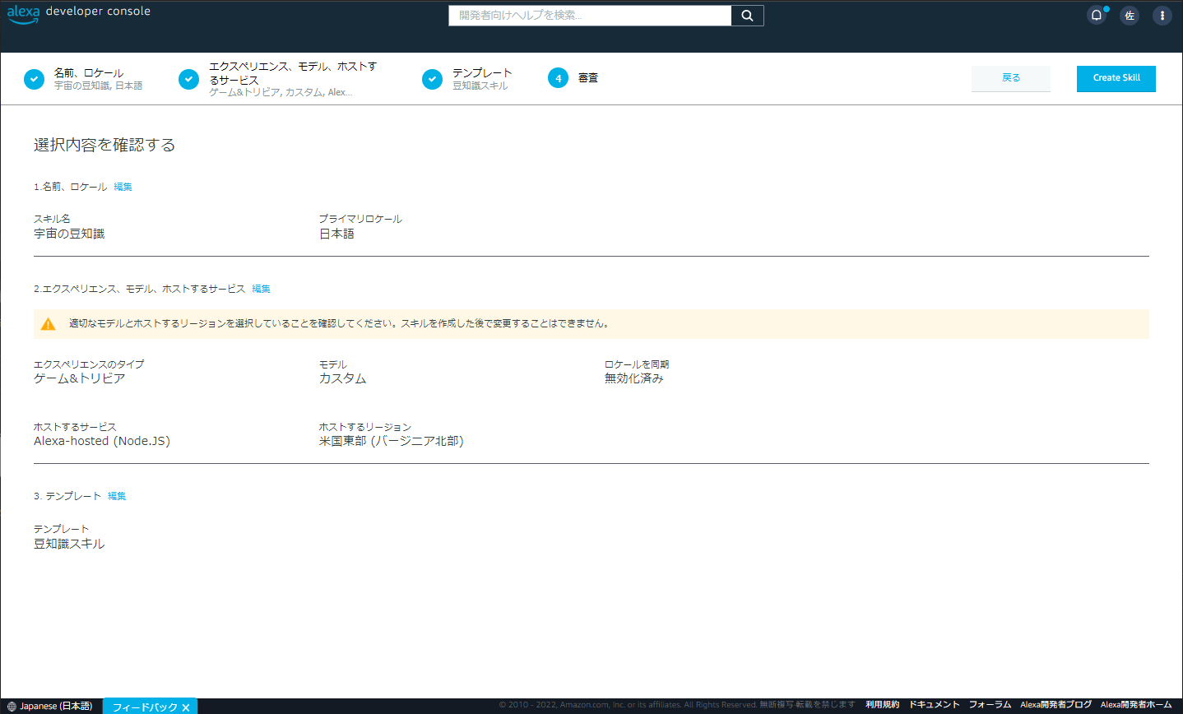Click the 開発者向けヘルプを検索 input field
The image size is (1183, 714).
(x=589, y=15)
